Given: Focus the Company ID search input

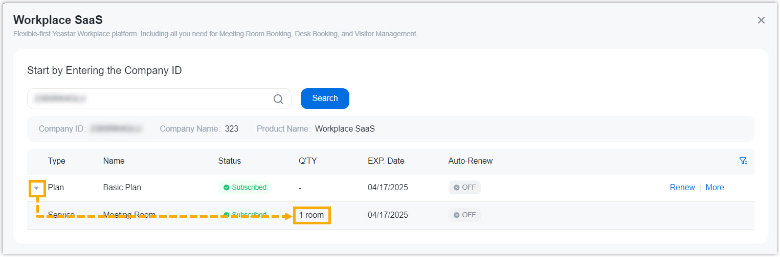Looking at the screenshot, I should click(x=148, y=99).
